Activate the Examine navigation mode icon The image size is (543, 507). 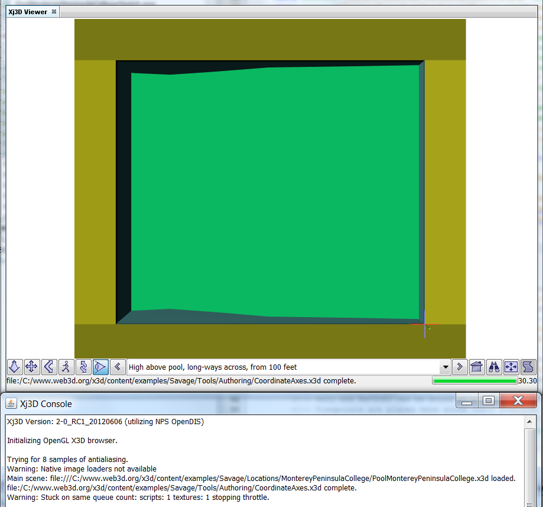coord(83,367)
